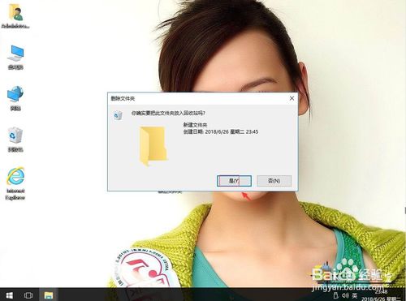Click the 删除文件夹 dialog title bar
This screenshot has width=406, height=301.
click(x=197, y=98)
